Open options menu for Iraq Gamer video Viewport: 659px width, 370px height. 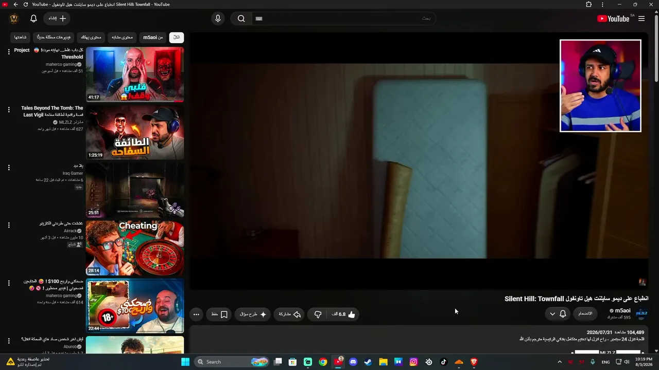(9, 167)
